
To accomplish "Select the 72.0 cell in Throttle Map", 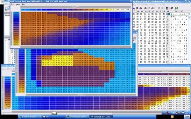I will (x=178, y=96).
